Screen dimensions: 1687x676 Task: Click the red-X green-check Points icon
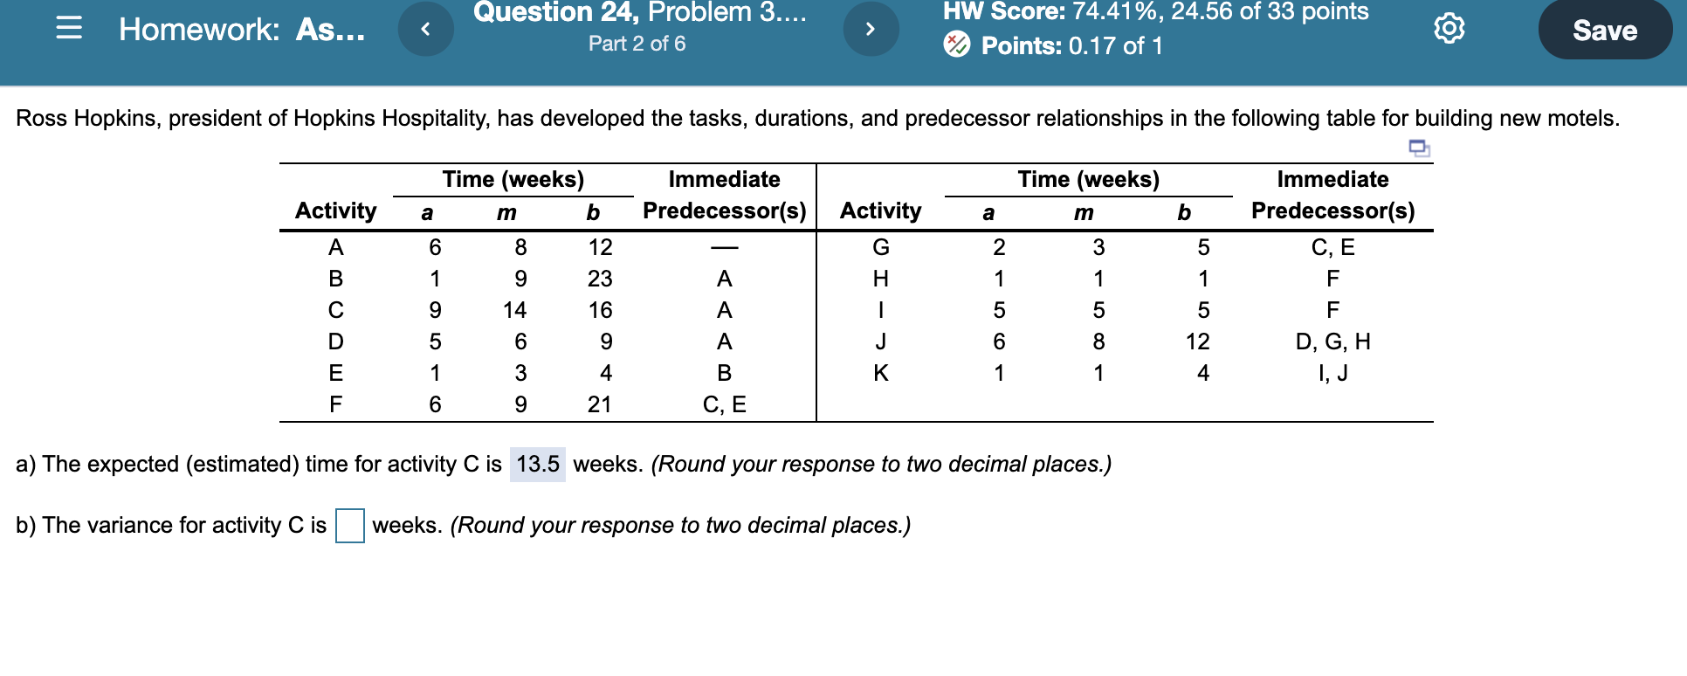[x=958, y=45]
